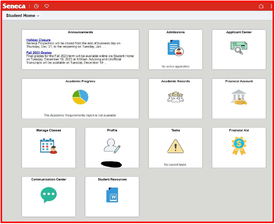Click the Profile person-with-pencil icon

click(x=112, y=145)
